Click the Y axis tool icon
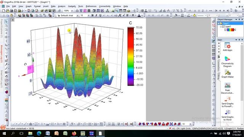244x137 pixels. 199,11
